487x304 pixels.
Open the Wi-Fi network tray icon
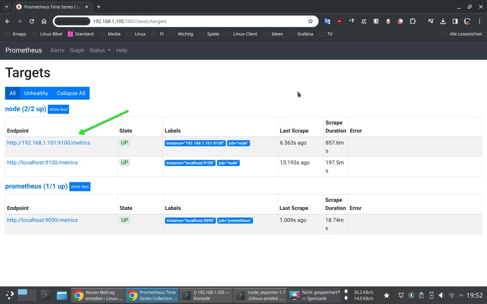click(x=452, y=295)
